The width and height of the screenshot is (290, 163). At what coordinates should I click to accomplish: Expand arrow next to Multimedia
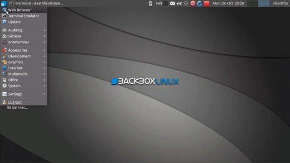[x=44, y=74]
